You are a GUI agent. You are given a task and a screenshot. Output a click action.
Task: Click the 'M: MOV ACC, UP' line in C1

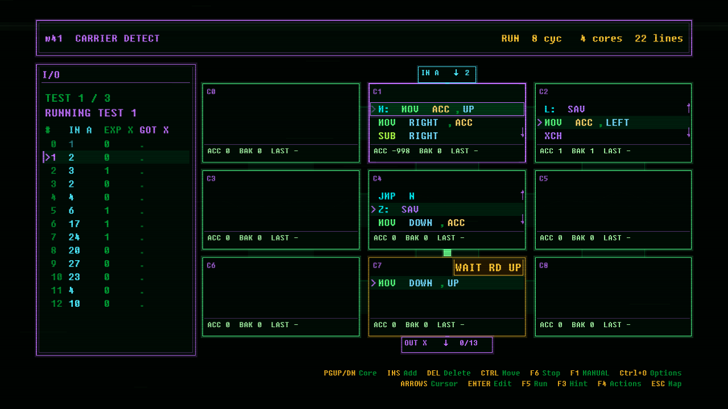(x=447, y=109)
